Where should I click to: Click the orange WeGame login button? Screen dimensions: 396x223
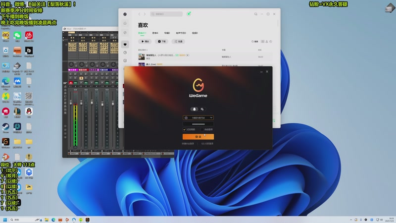click(x=198, y=137)
